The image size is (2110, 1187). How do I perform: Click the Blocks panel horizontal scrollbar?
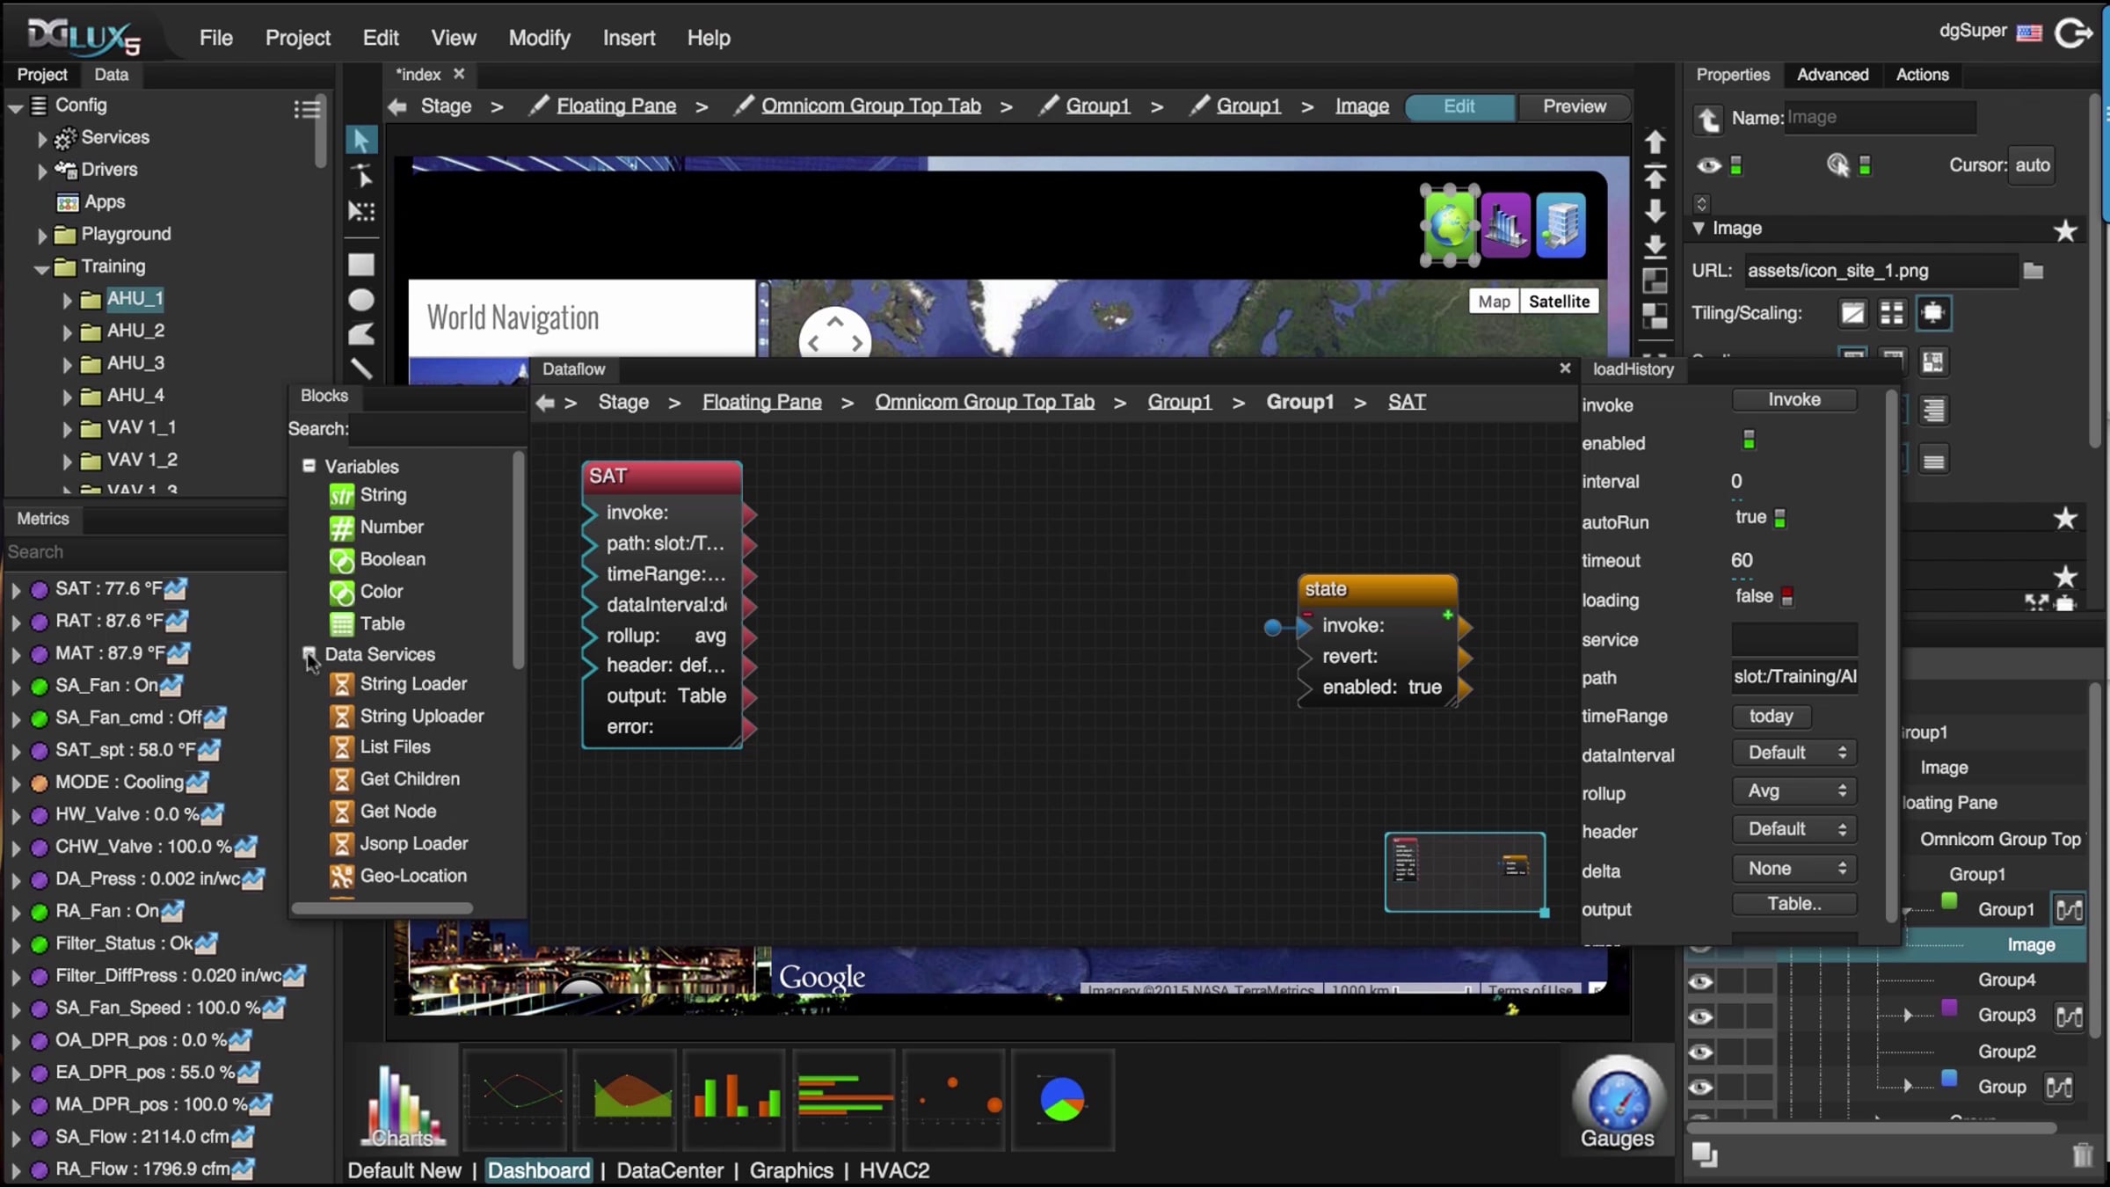pyautogui.click(x=382, y=908)
